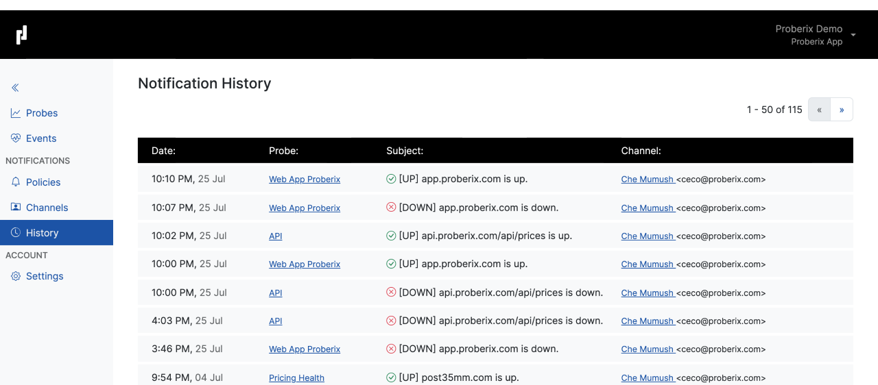This screenshot has width=878, height=385.
Task: Open Che Mumush channel in 9:54 PM row
Action: tap(648, 378)
